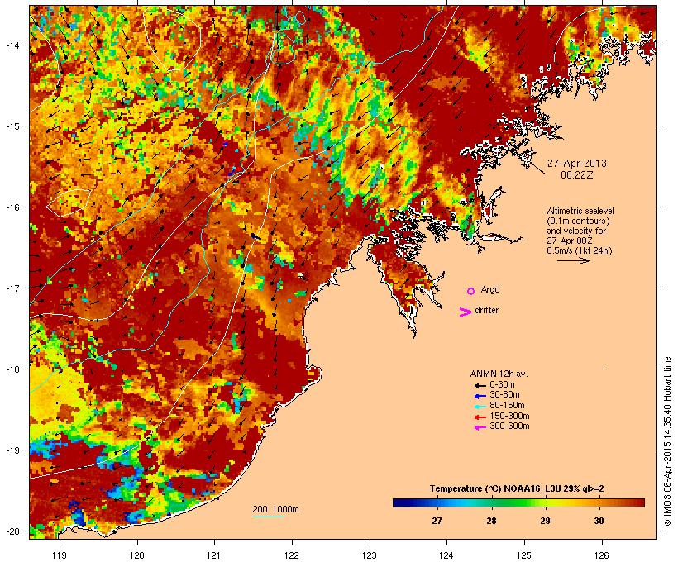Click the colorbar tick label 28
Viewport: 678px width, 562px height.
[x=491, y=521]
